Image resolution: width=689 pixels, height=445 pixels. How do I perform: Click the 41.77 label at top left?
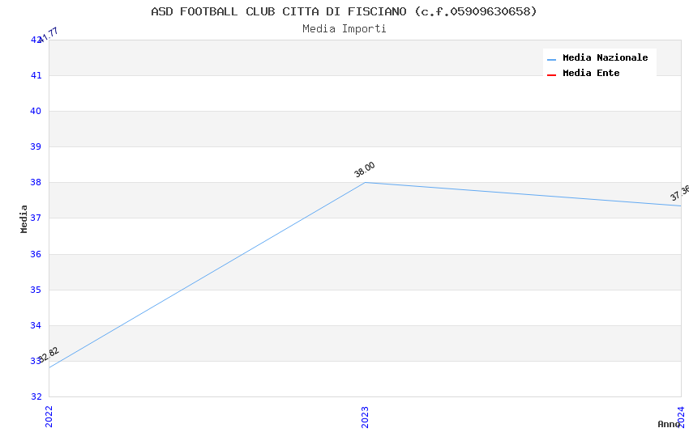[x=47, y=34]
